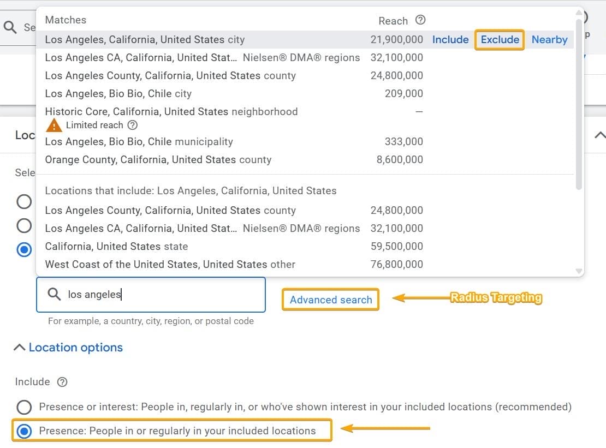The height and width of the screenshot is (448, 606).
Task: Click the help icon beside Limited reach
Action: (132, 125)
